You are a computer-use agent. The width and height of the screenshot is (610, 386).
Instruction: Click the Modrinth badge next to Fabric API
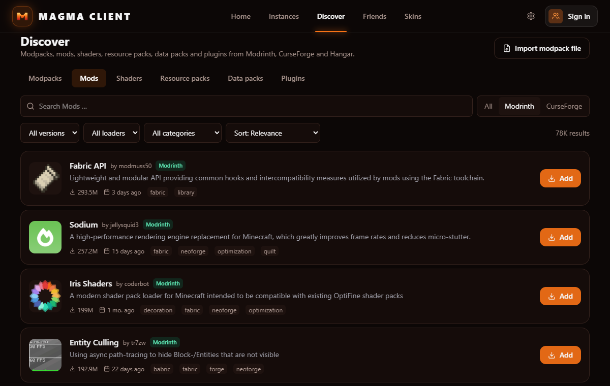[170, 166]
